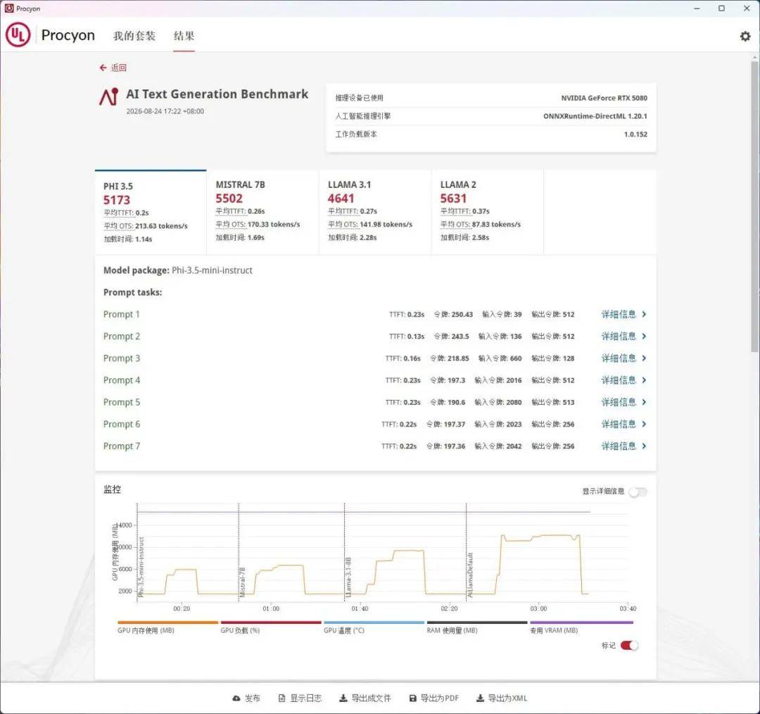This screenshot has width=760, height=714.
Task: Click the export XML download icon
Action: [480, 698]
